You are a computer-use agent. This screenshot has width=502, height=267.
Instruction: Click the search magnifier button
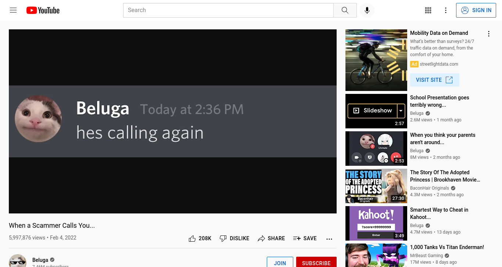(345, 10)
